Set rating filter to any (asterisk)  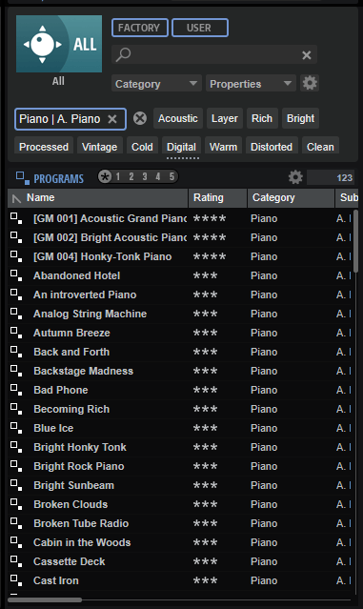click(105, 176)
